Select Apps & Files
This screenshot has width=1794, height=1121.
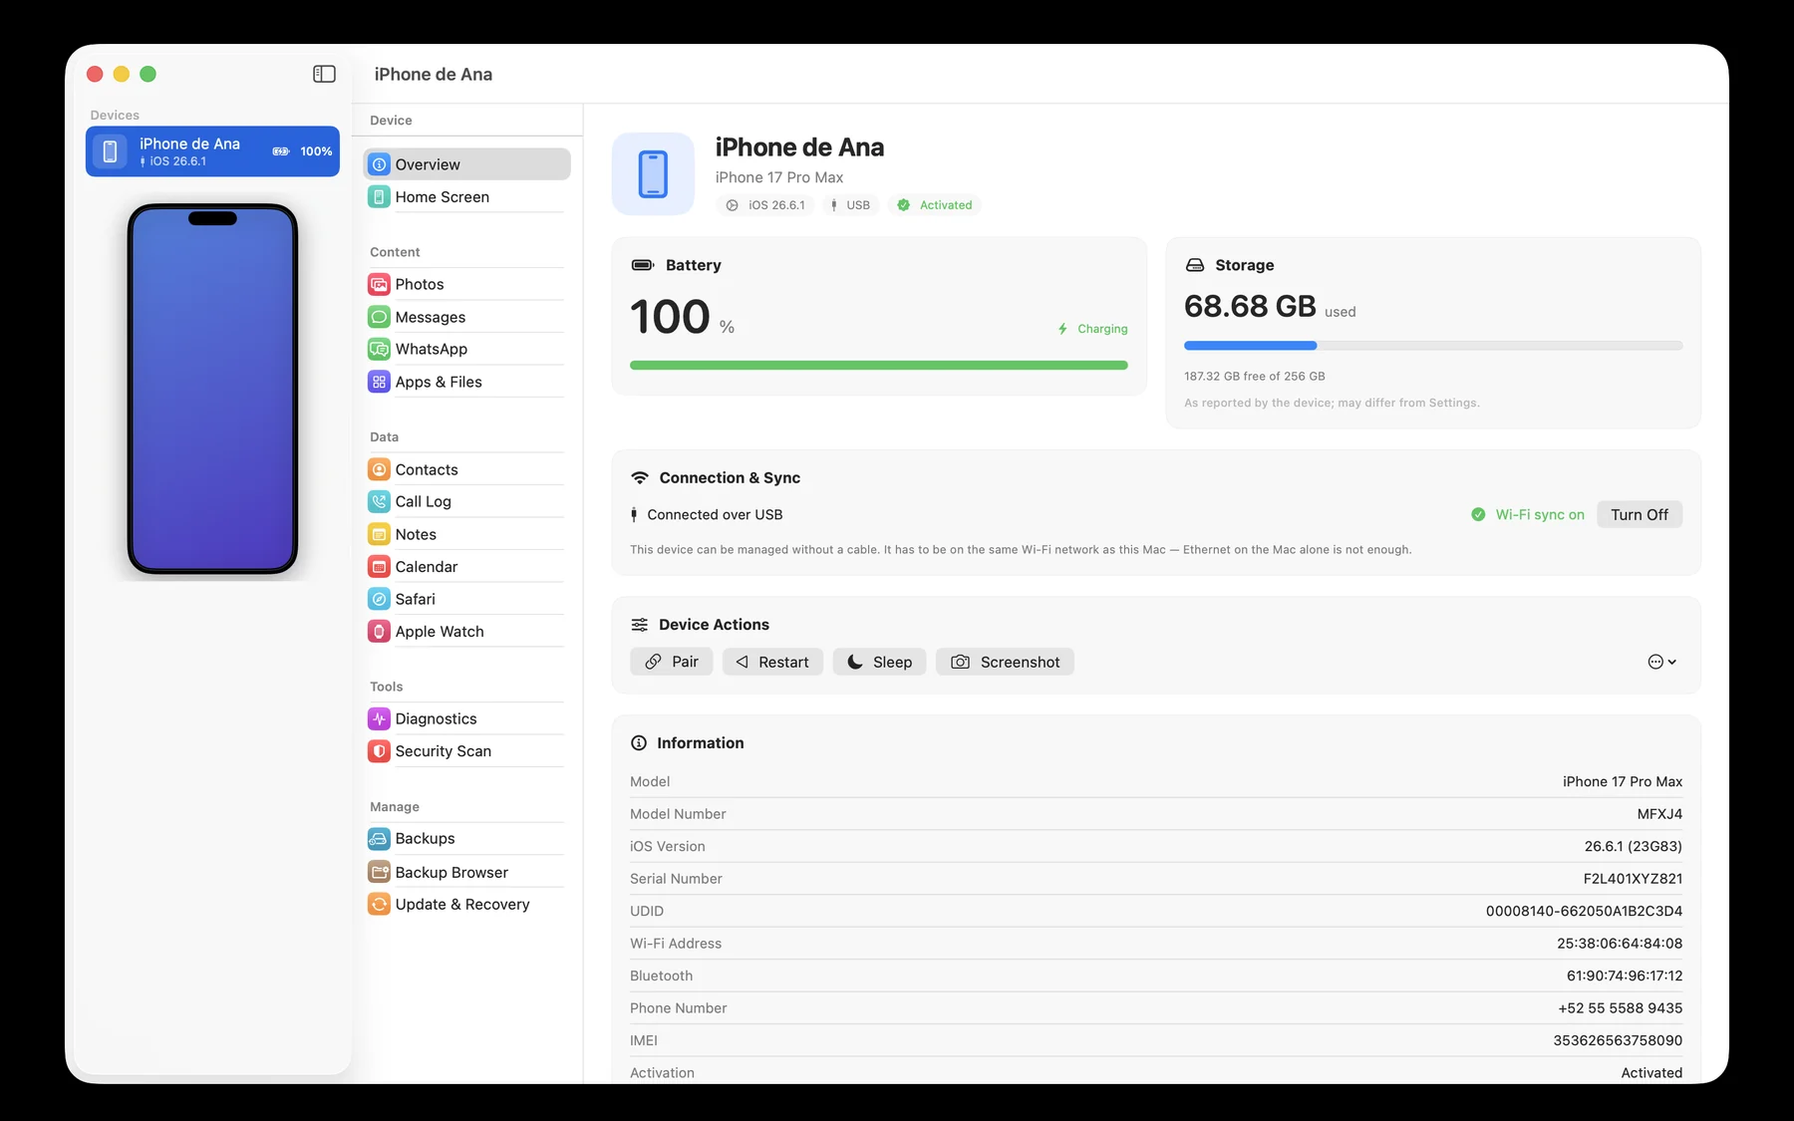(x=467, y=382)
